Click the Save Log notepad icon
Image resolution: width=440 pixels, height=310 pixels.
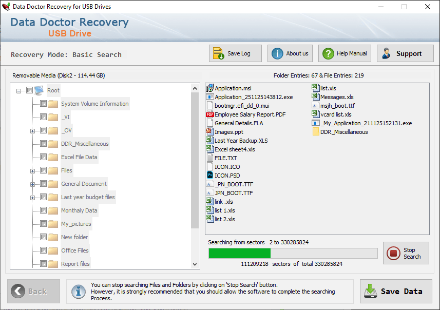point(218,53)
